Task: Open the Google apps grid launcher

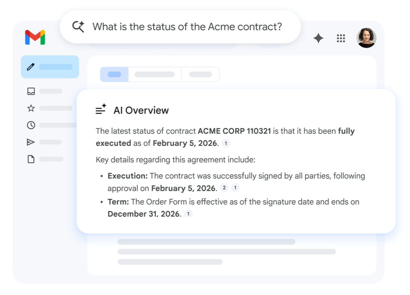Action: [341, 38]
